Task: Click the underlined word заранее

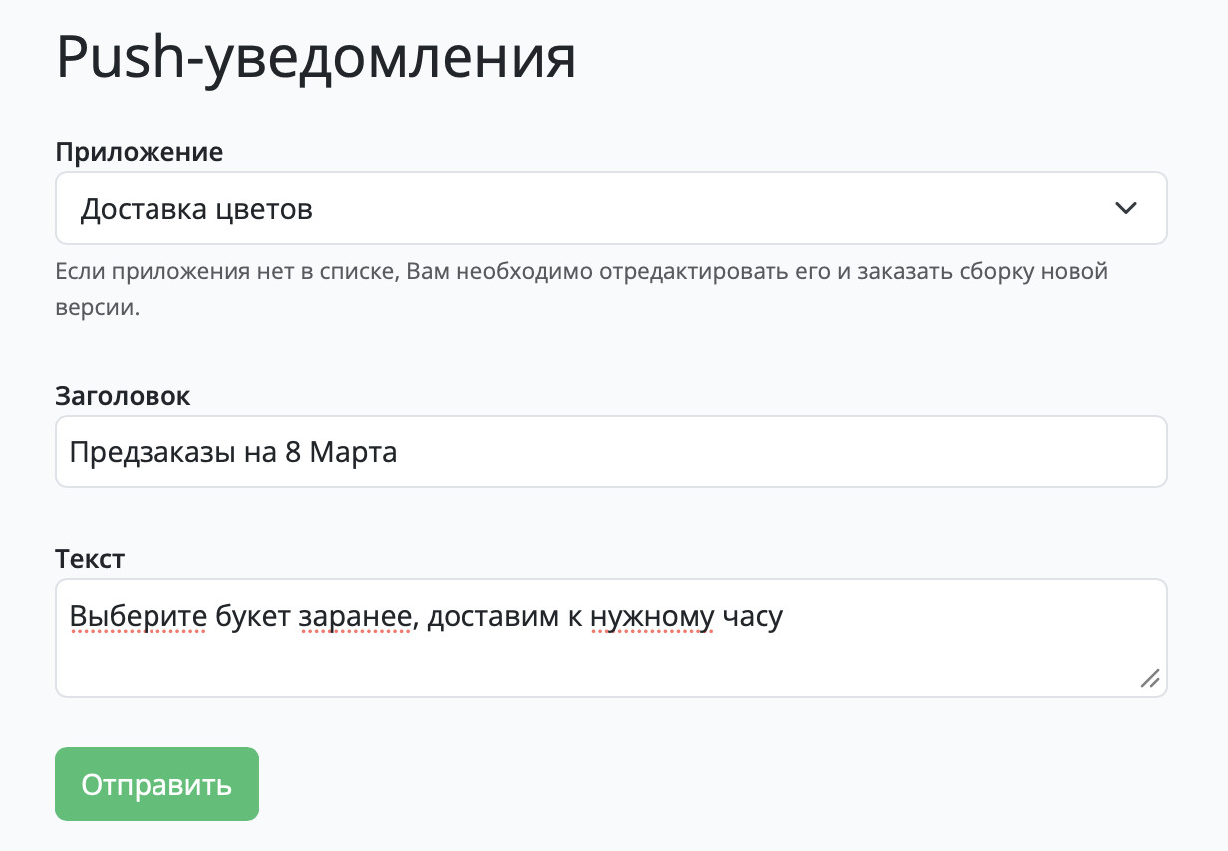Action: (355, 618)
